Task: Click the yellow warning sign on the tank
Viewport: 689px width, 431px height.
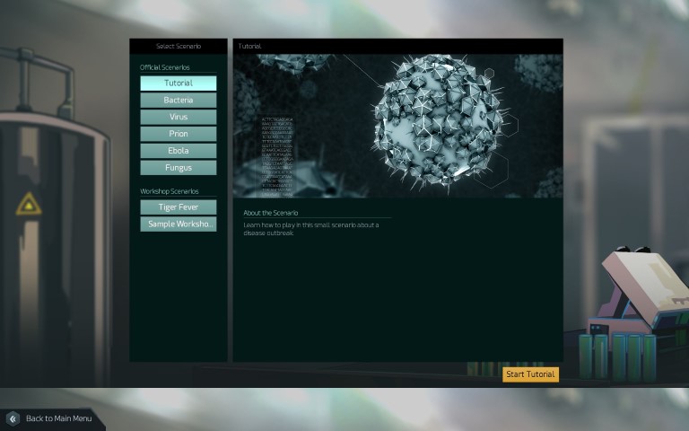Action: 29,205
